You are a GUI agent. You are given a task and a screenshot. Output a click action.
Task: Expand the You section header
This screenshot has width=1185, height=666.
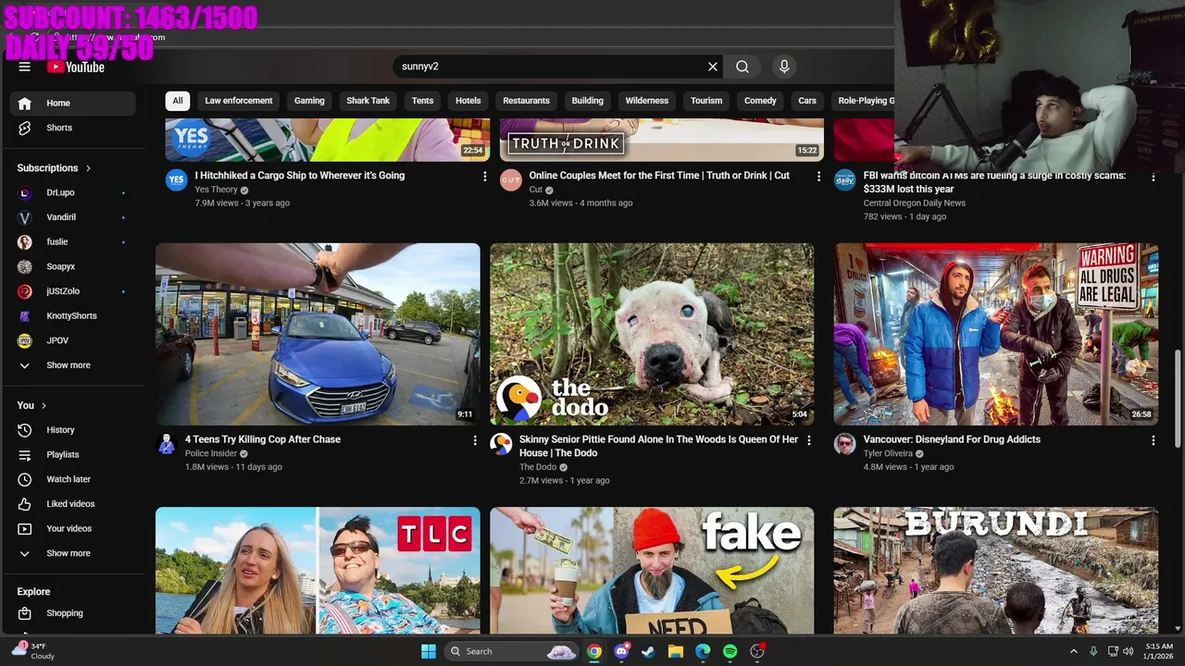point(31,405)
